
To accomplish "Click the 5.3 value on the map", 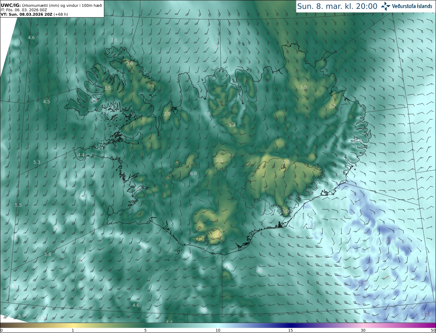I will tap(37, 162).
